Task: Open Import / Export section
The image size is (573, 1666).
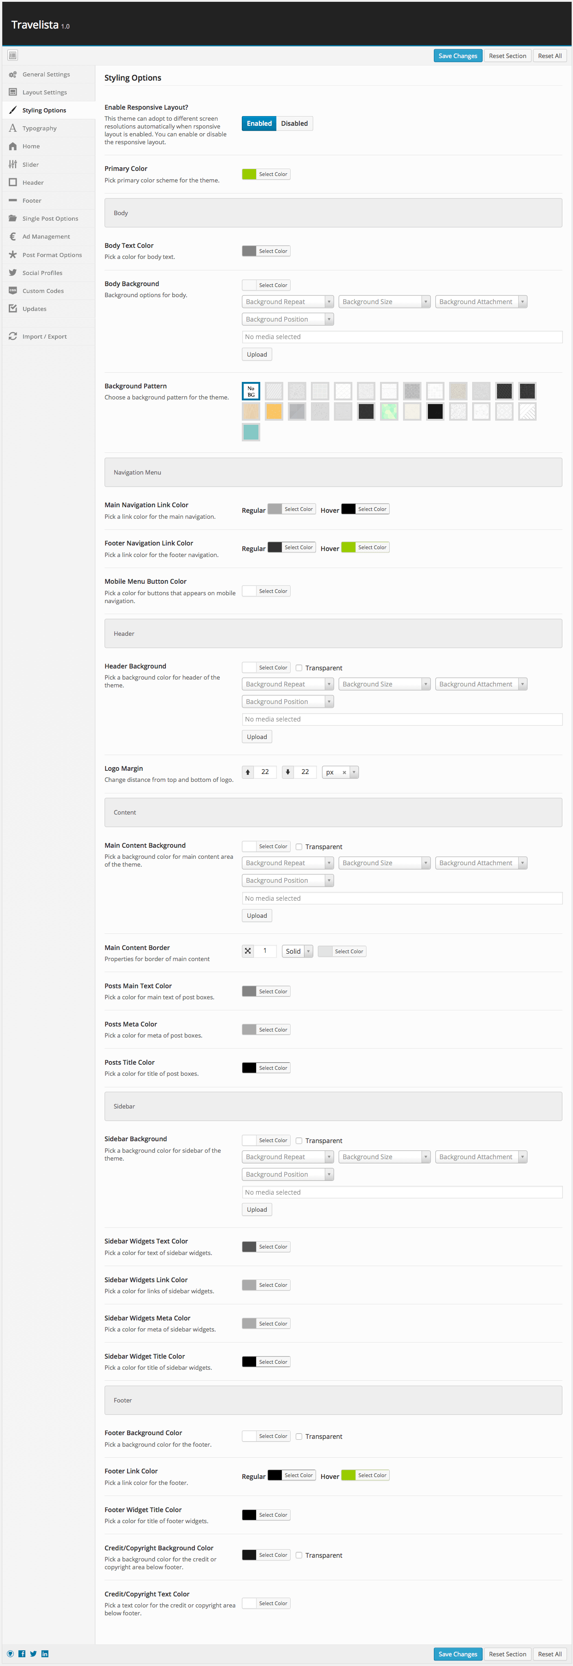Action: click(x=48, y=336)
